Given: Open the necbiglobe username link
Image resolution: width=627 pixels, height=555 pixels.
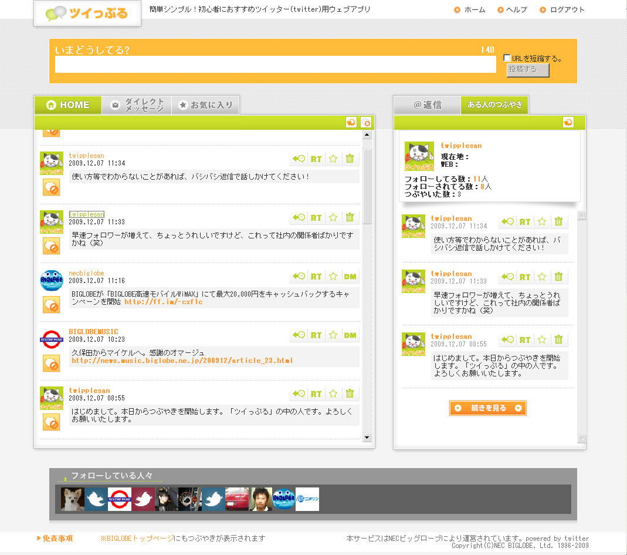Looking at the screenshot, I should pyautogui.click(x=86, y=273).
